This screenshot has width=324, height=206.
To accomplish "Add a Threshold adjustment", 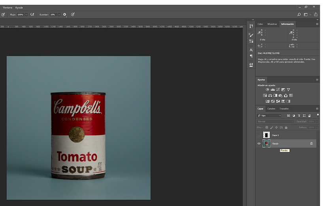I will coord(278,101).
